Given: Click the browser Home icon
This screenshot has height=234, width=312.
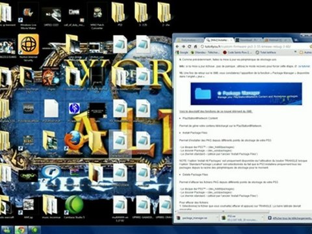Looking at the screenshot, I should pyautogui.click(x=195, y=46).
